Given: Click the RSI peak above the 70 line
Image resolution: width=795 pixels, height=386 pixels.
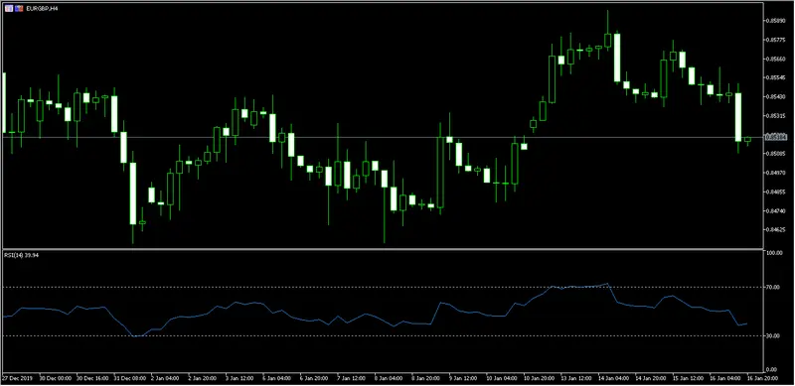Looking at the screenshot, I should (607, 284).
